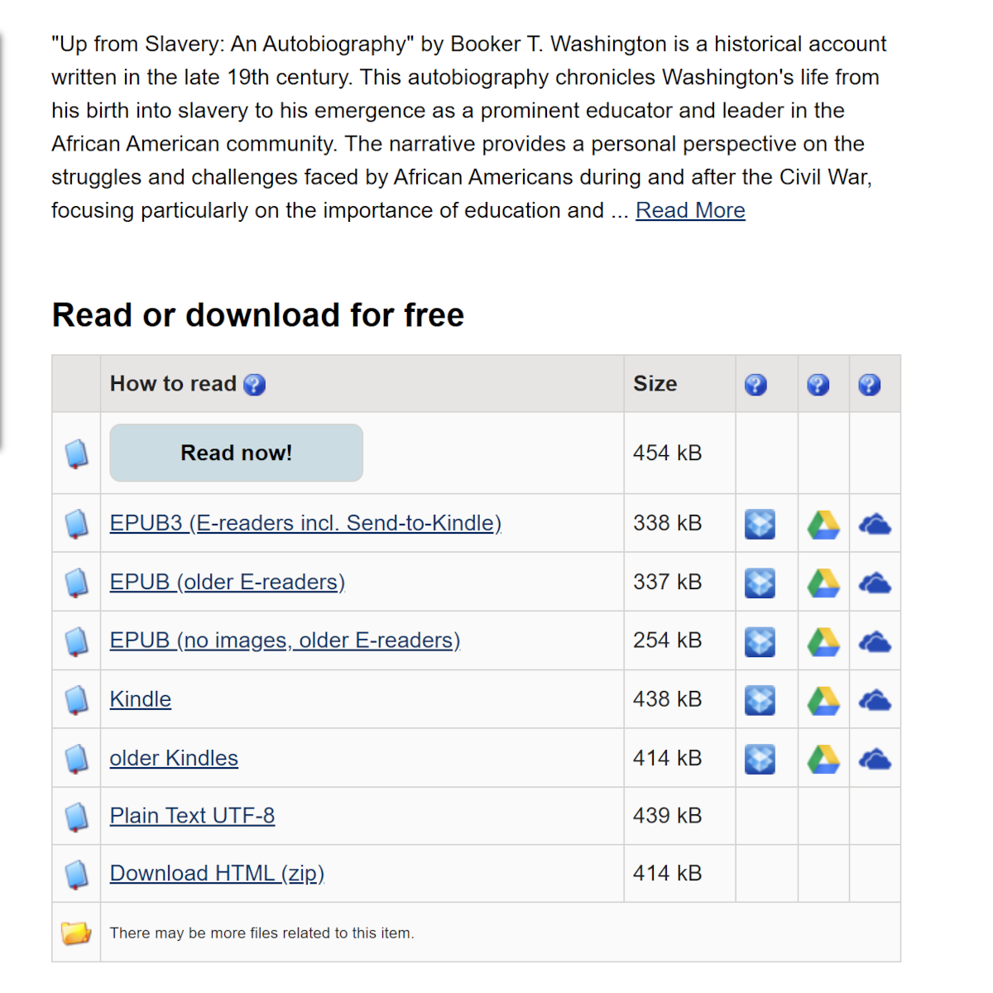This screenshot has width=993, height=993.
Task: Click the 439 kB size cell
Action: (x=679, y=816)
